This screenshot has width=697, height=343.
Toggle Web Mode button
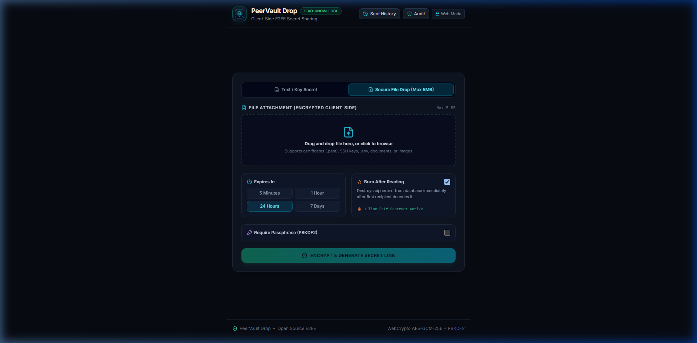pos(448,14)
